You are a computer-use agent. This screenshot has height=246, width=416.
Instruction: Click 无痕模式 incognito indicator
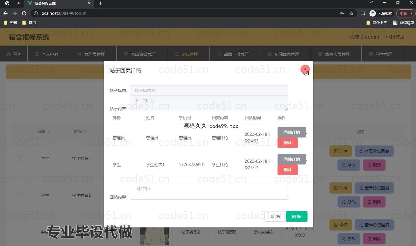click(x=381, y=13)
